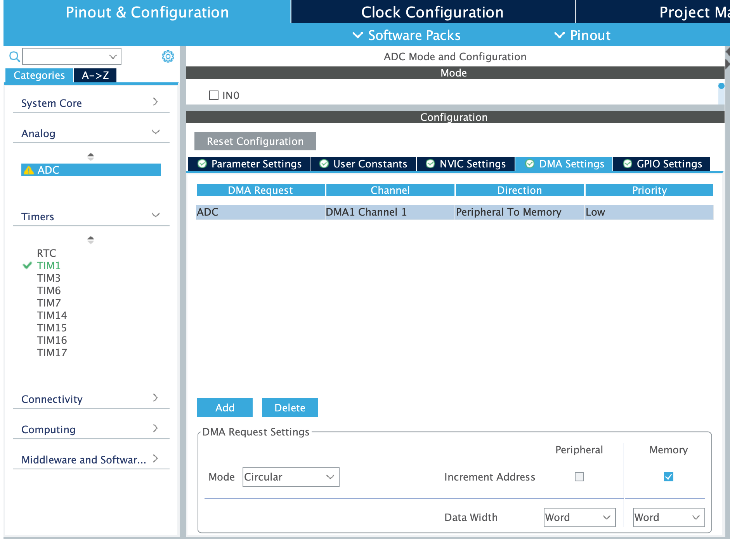Enable the IN0 checkbox
Screen dimensions: 730x540
[213, 95]
